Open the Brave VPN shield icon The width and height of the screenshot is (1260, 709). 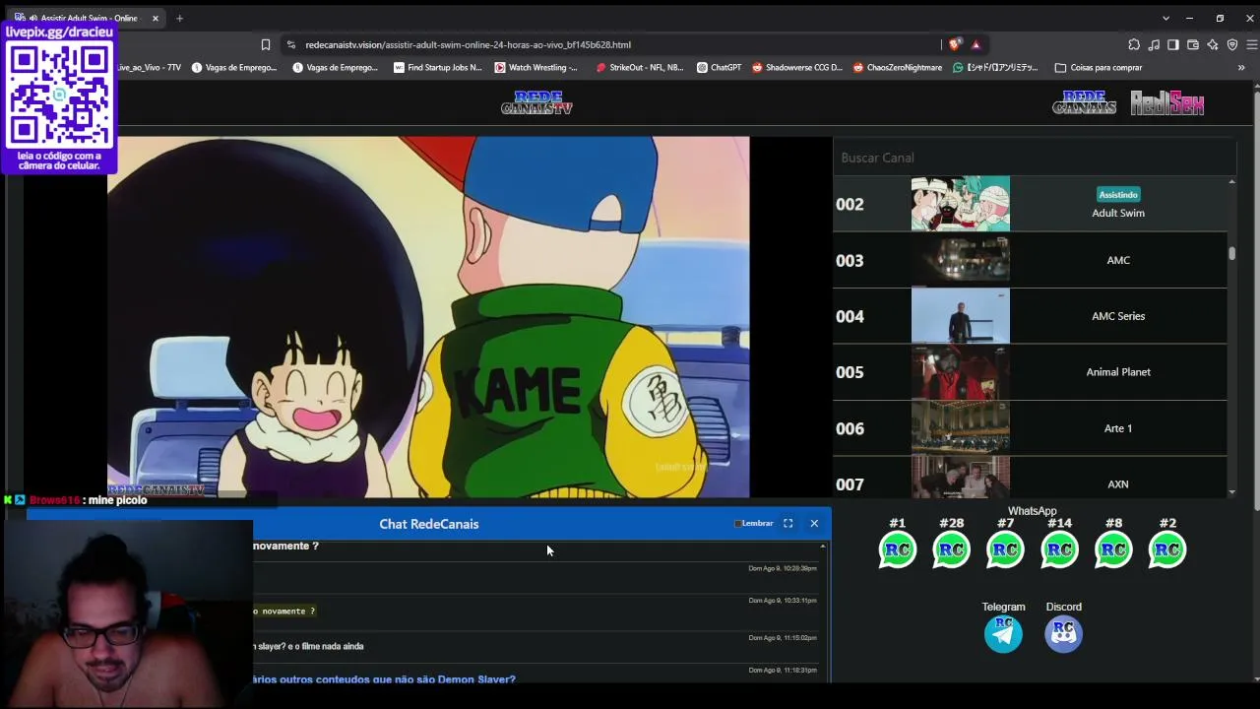(1232, 44)
